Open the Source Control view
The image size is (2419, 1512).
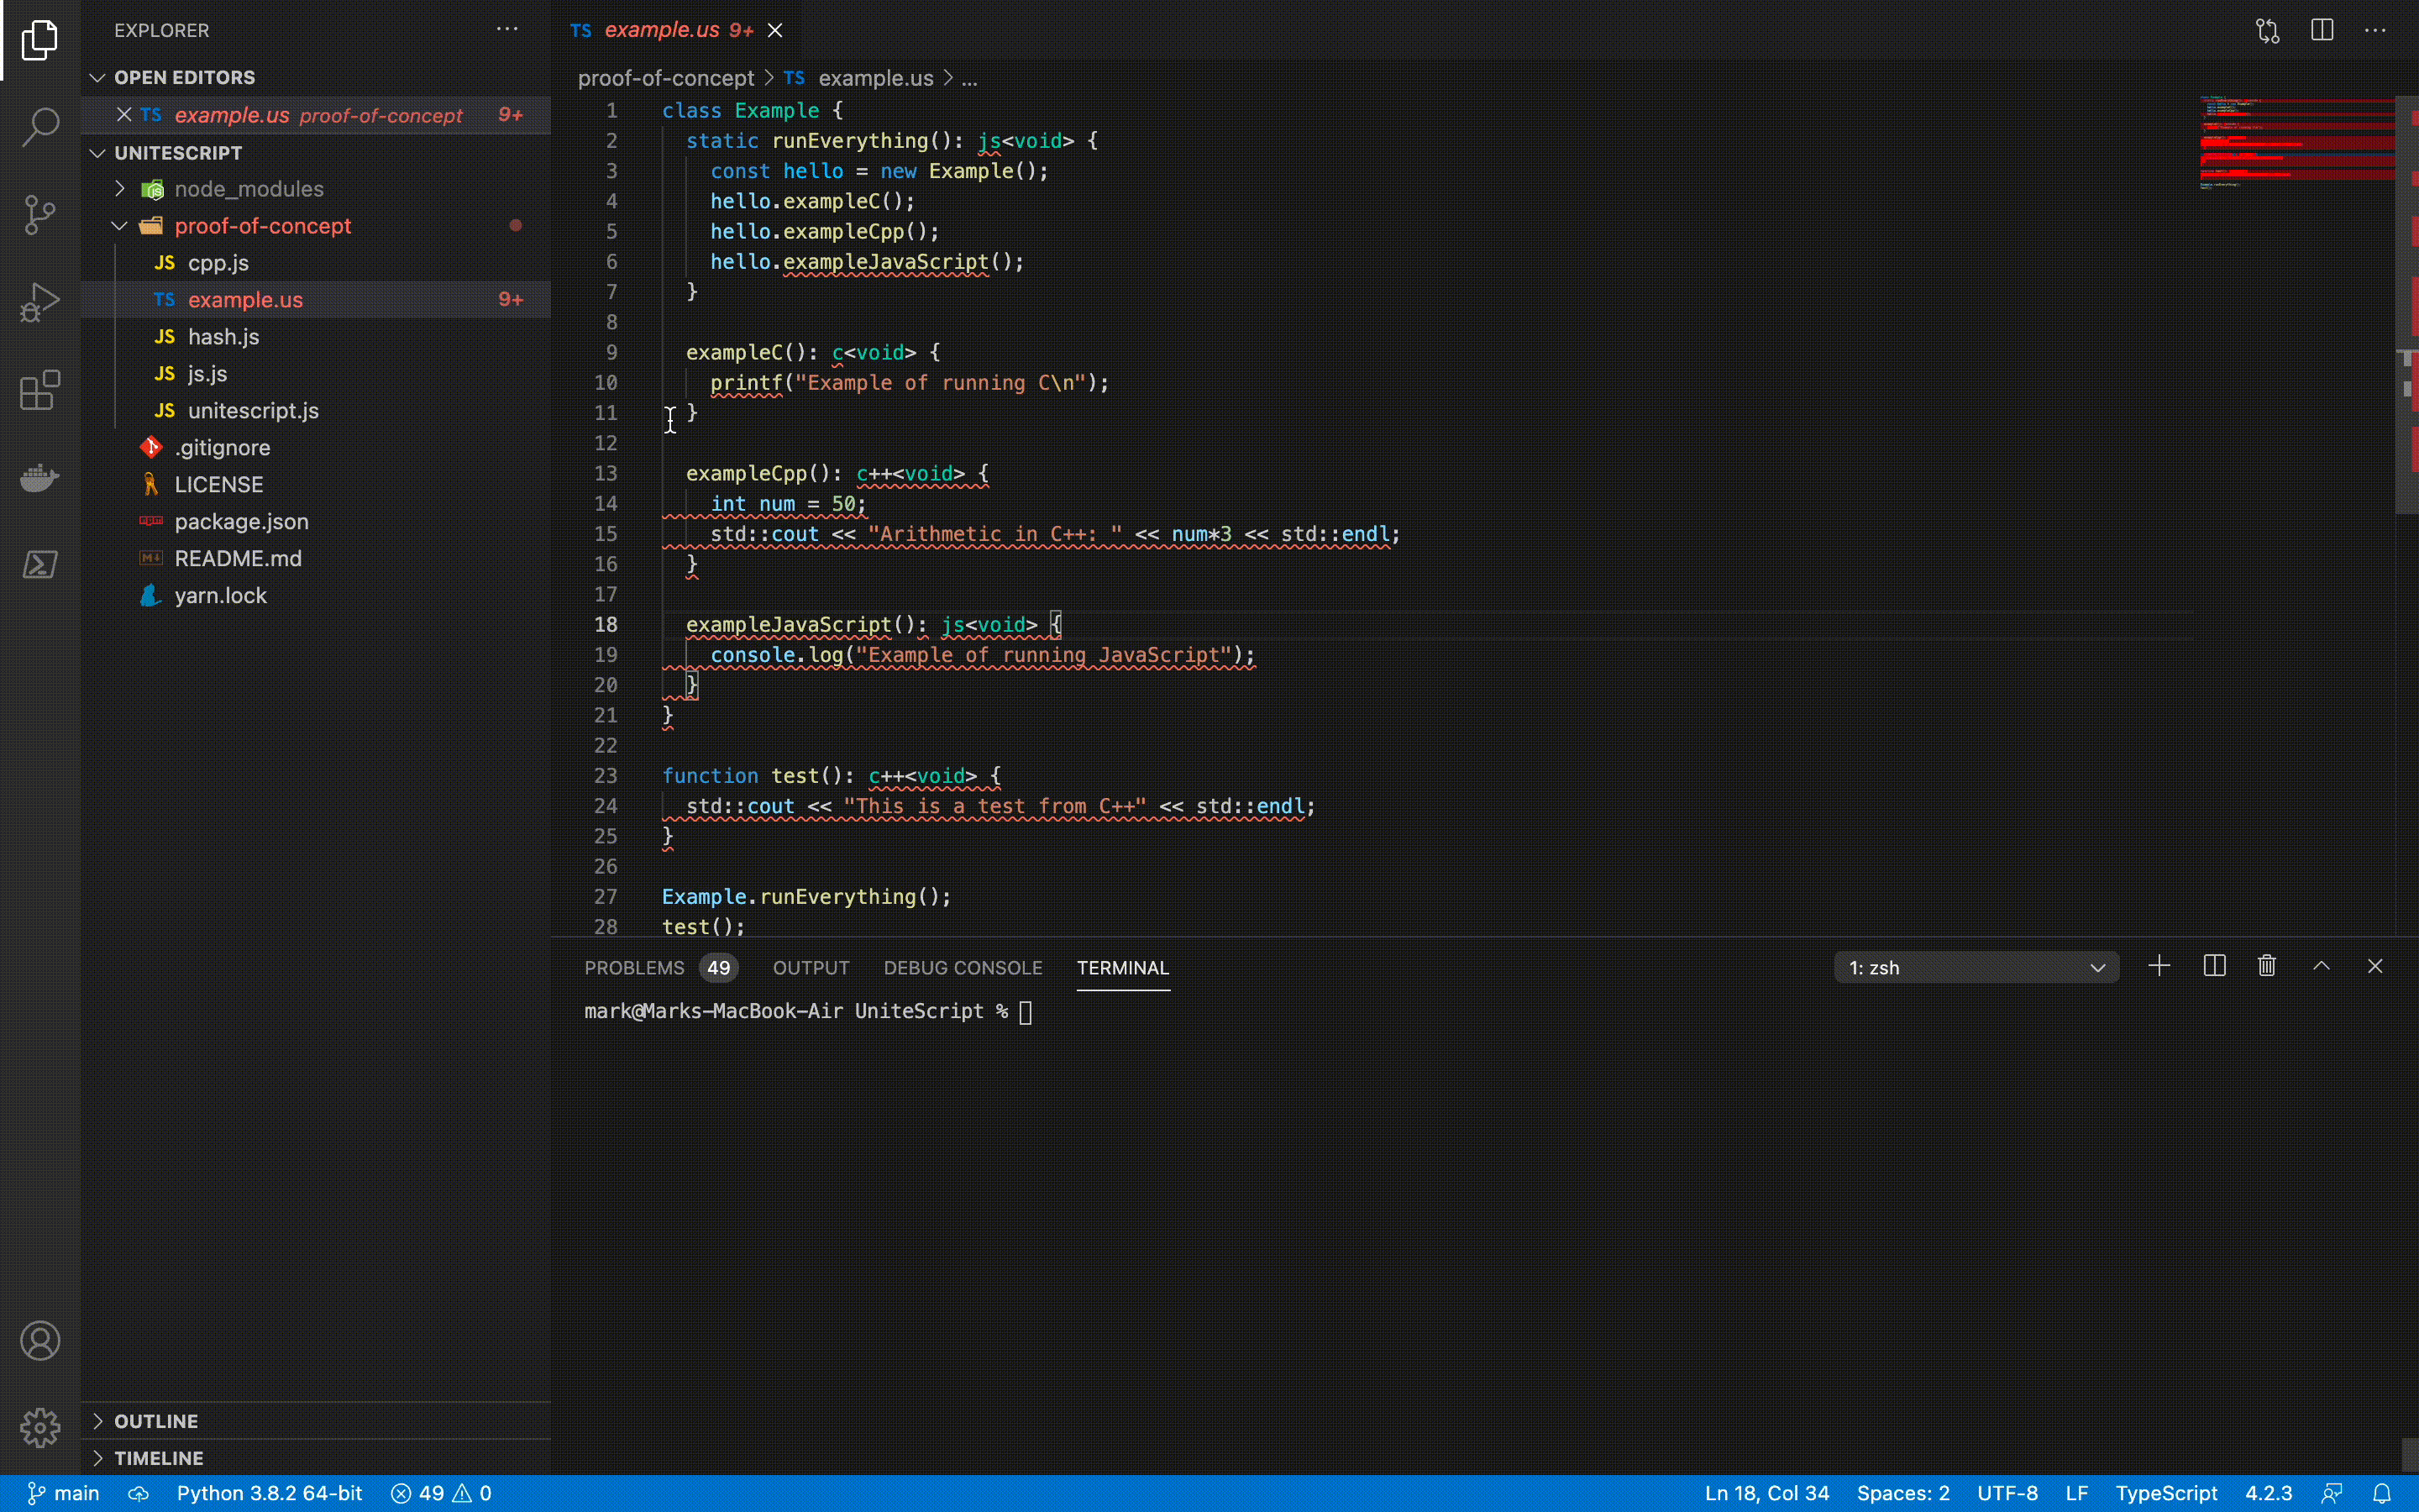pyautogui.click(x=40, y=214)
